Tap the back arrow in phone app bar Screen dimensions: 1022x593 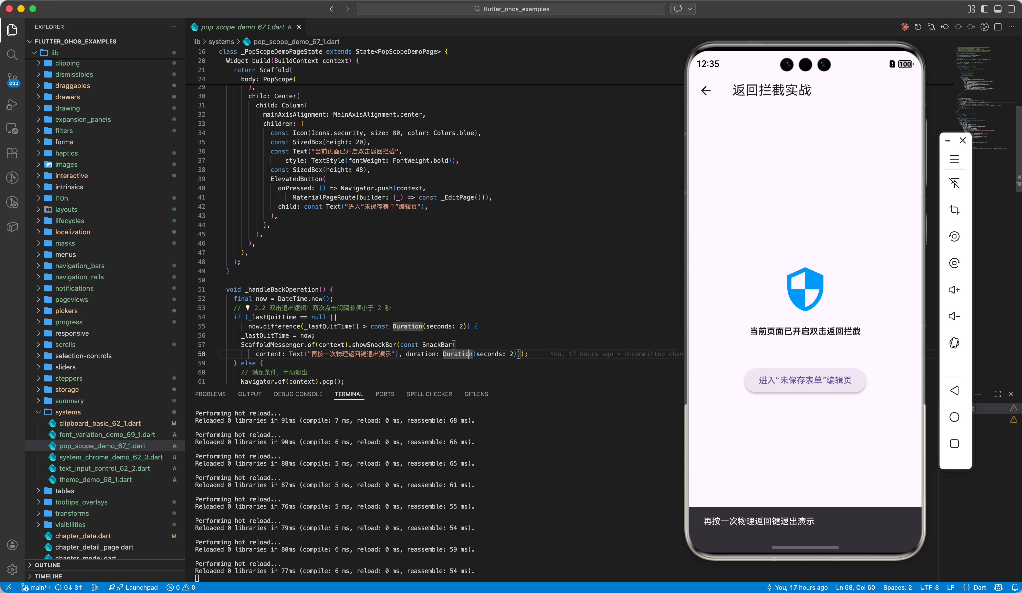[706, 90]
